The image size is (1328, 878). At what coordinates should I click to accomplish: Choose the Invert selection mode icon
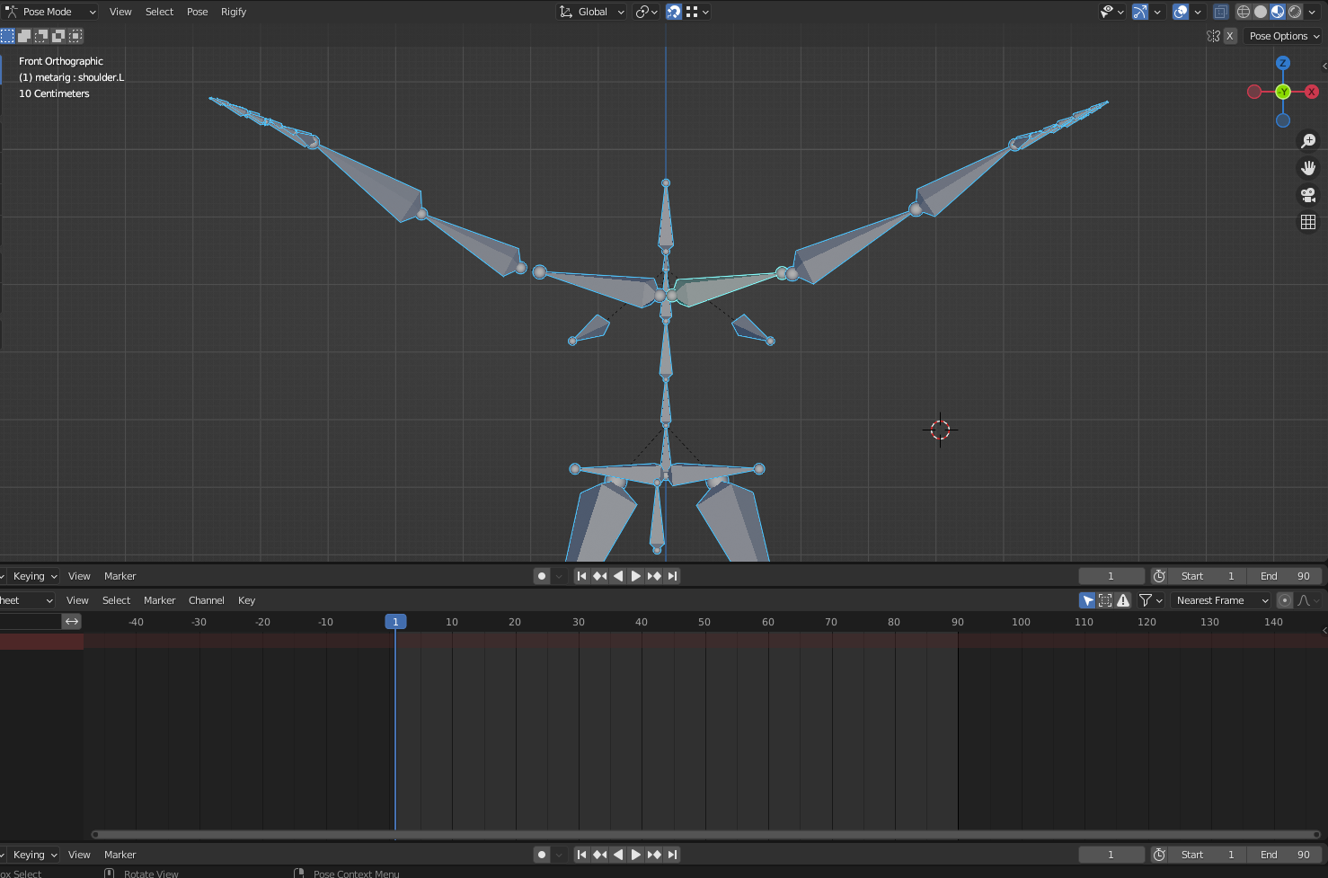point(58,36)
